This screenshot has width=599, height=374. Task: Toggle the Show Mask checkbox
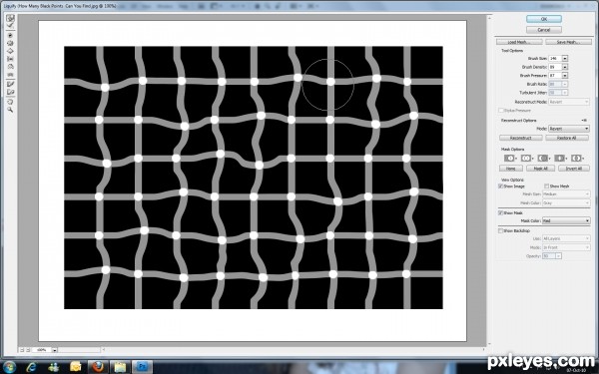500,213
